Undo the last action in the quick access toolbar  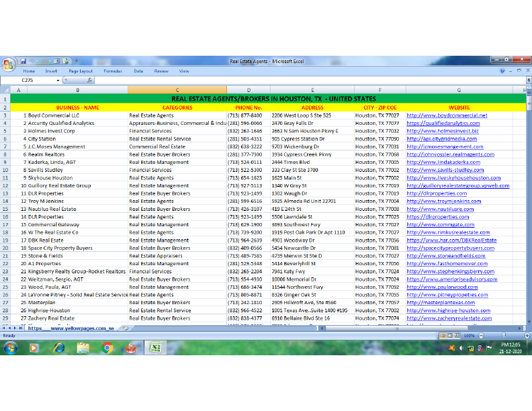coord(32,61)
